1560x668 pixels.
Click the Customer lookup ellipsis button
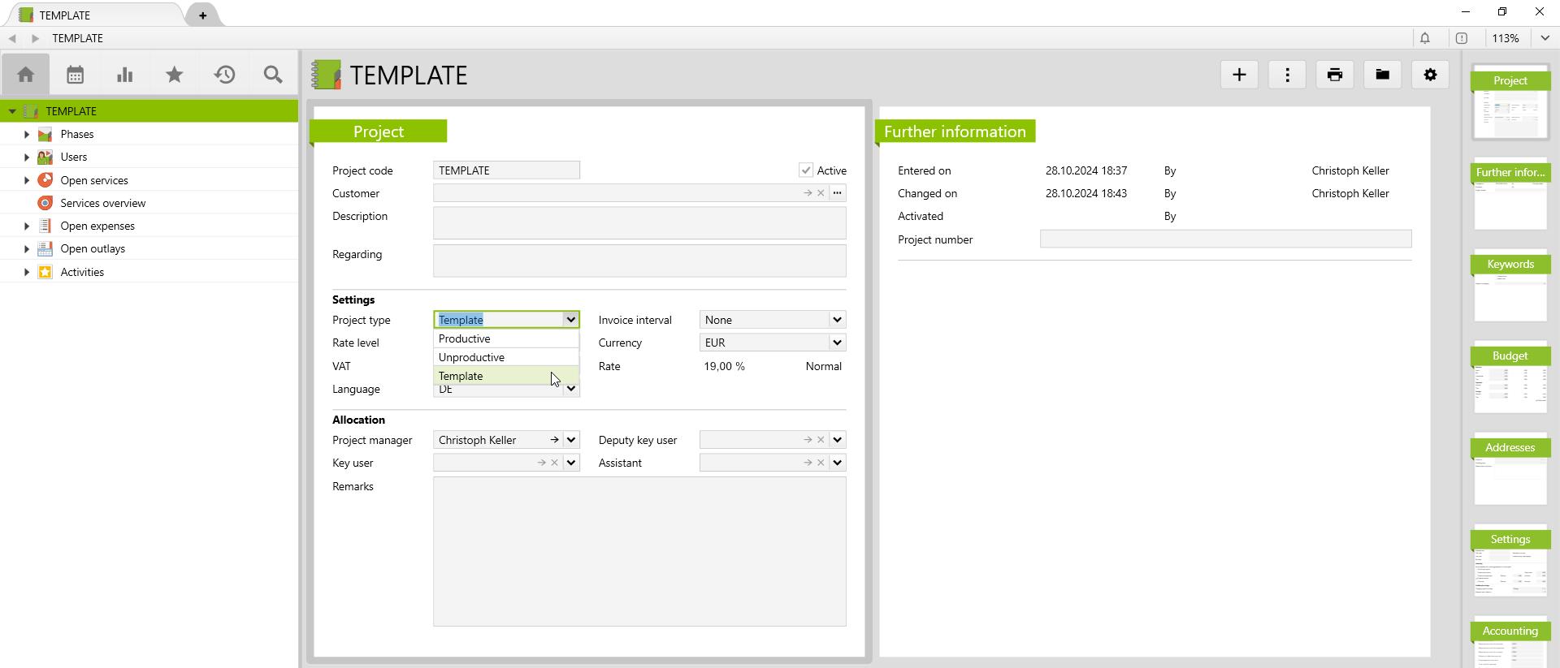pyautogui.click(x=837, y=193)
